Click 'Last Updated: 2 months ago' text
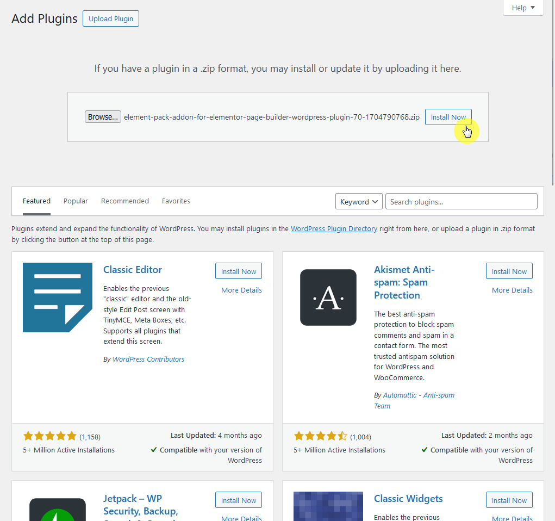This screenshot has height=521, width=555. (x=487, y=435)
